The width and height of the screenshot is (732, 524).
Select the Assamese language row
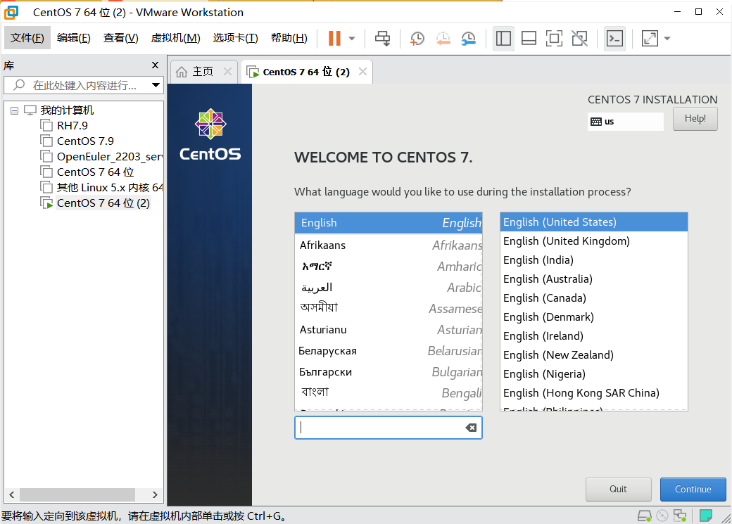(389, 308)
